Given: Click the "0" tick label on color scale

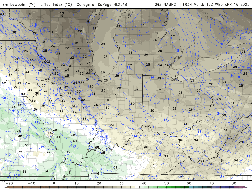Looking at the screenshot, I should 54,183.
